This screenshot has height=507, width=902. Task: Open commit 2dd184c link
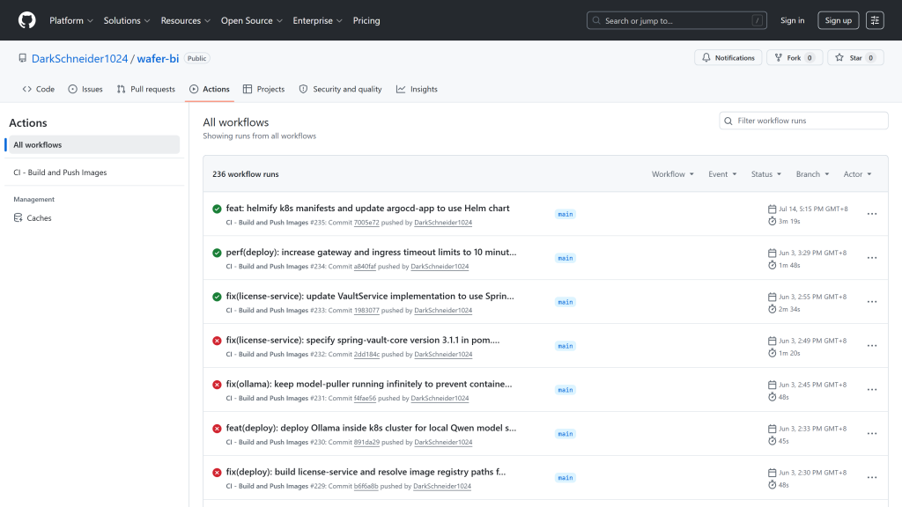[x=366, y=354]
